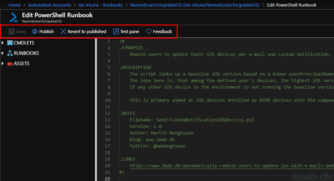
Task: Click Author: Martin Bengtsson line
Action: [161, 133]
